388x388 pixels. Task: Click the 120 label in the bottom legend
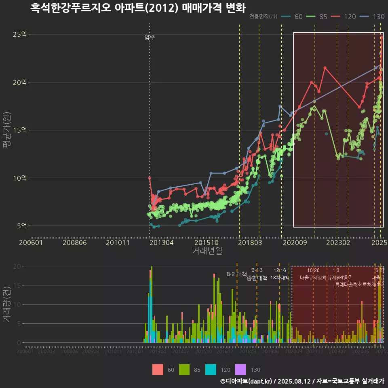pyautogui.click(x=226, y=370)
